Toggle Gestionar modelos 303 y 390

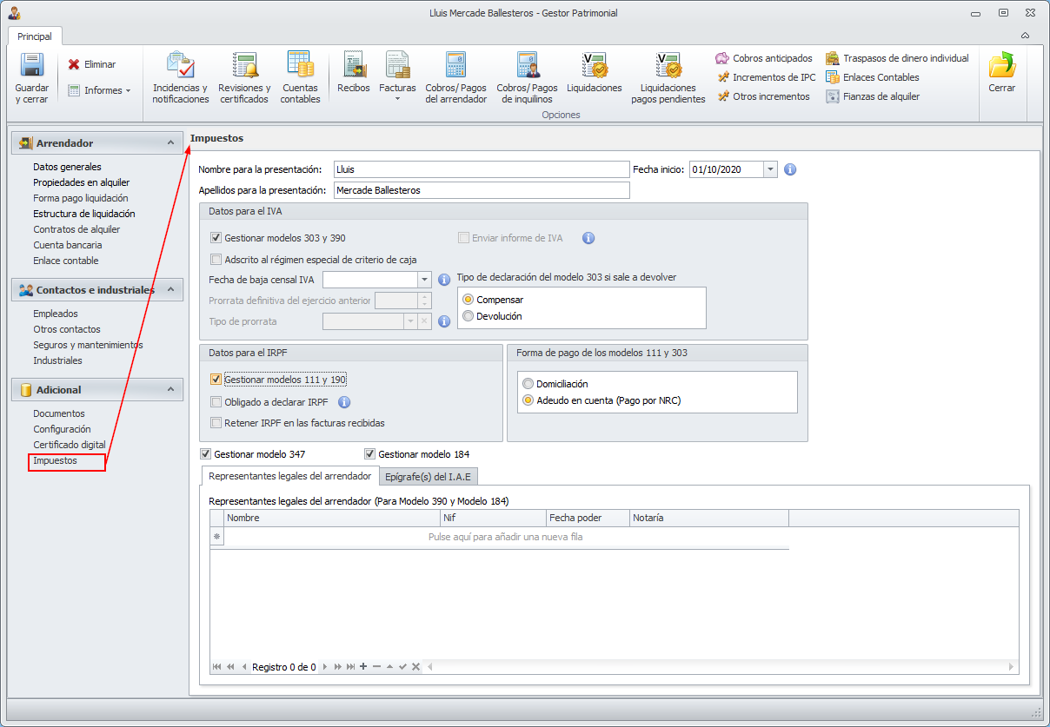coord(216,238)
